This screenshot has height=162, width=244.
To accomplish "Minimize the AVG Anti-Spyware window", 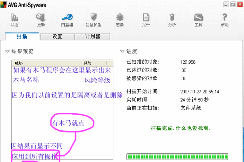I will click(226, 5).
